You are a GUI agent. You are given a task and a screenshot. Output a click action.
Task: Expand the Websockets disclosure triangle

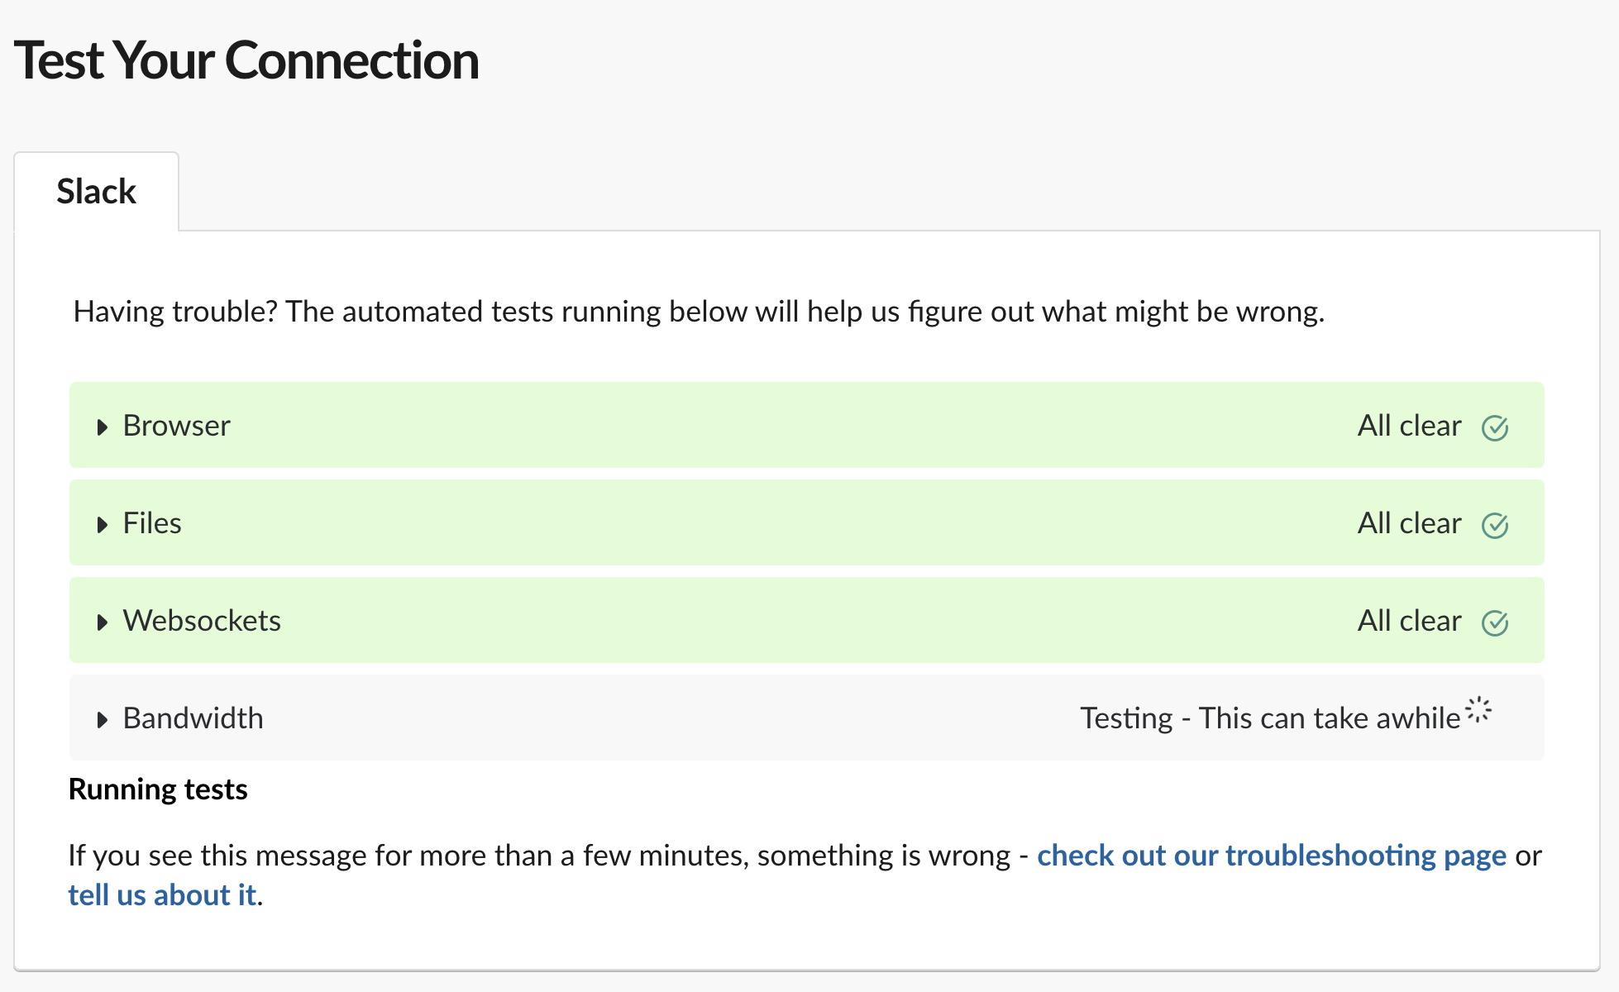tap(103, 621)
